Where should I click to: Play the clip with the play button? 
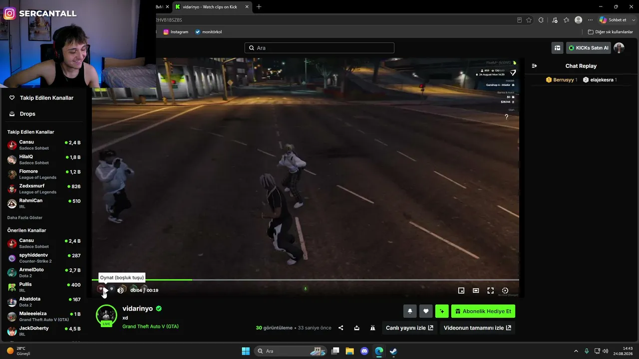[105, 290]
